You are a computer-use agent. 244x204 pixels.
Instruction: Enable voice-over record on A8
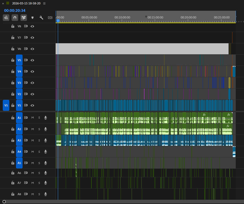pos(46,194)
